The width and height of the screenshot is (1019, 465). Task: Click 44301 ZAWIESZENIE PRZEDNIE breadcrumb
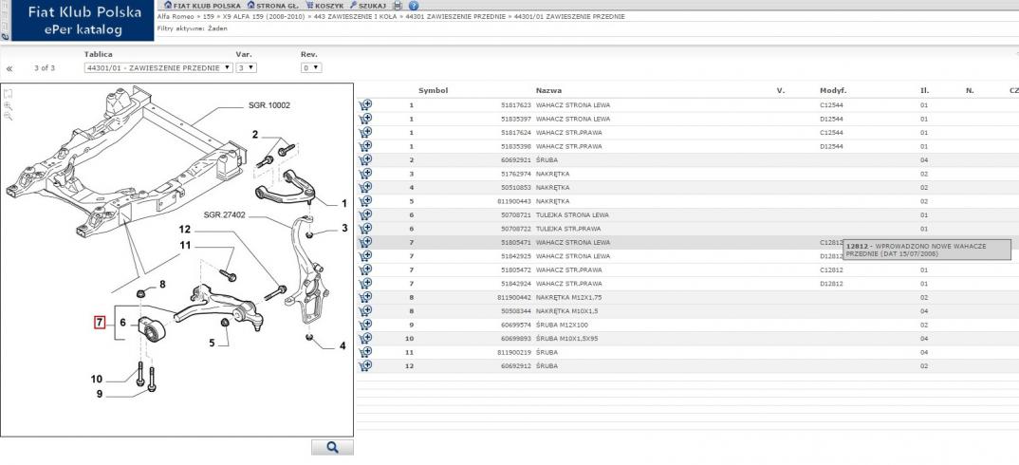coord(454,16)
